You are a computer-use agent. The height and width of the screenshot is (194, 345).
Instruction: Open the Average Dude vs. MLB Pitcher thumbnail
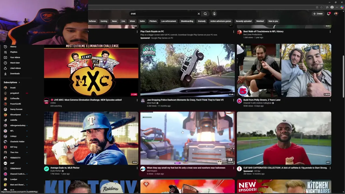(x=91, y=138)
